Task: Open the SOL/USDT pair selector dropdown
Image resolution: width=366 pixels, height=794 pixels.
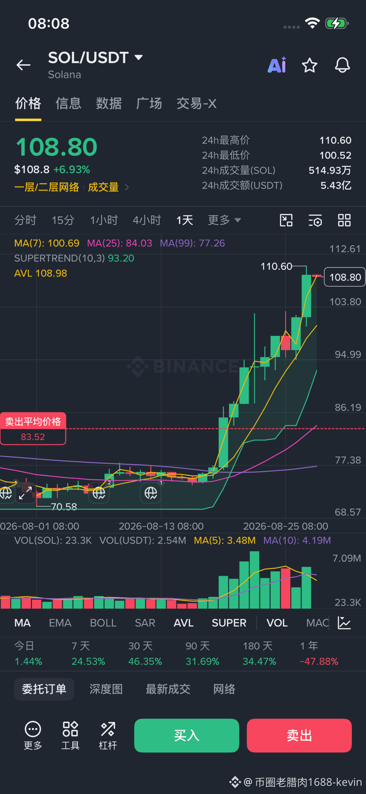Action: coord(95,58)
